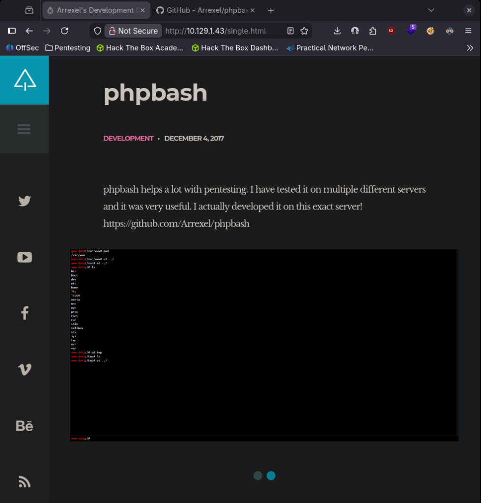Image resolution: width=481 pixels, height=503 pixels.
Task: Toggle the hamburger sidebar menu
Action: [24, 129]
